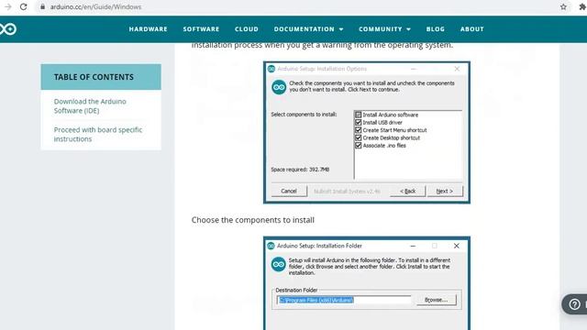Toggle Create Start Menu shortcut checkbox
Viewport: 587px width, 330px height.
359,130
